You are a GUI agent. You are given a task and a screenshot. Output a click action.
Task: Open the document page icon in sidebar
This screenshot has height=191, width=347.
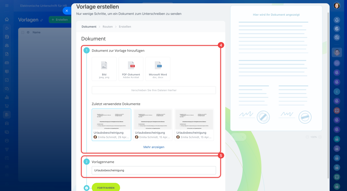[x=7, y=54]
